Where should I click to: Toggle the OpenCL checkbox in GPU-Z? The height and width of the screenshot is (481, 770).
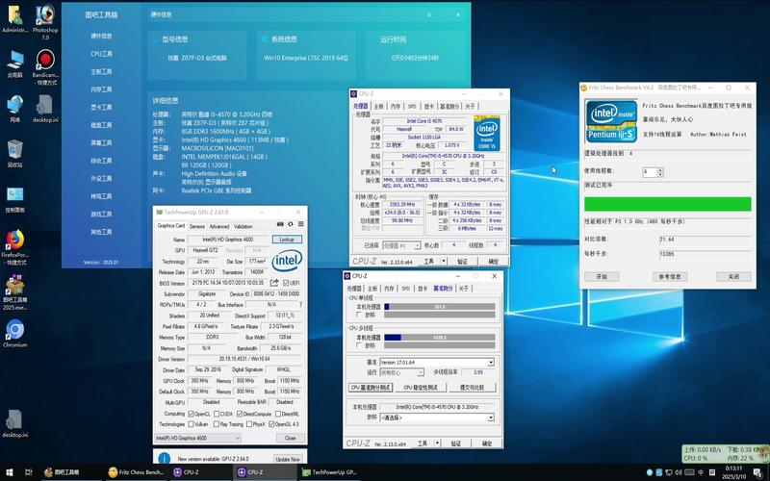tap(191, 414)
